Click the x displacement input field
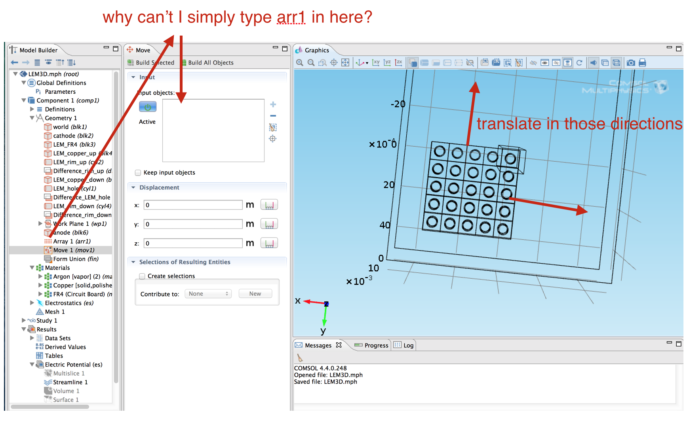 click(x=193, y=205)
